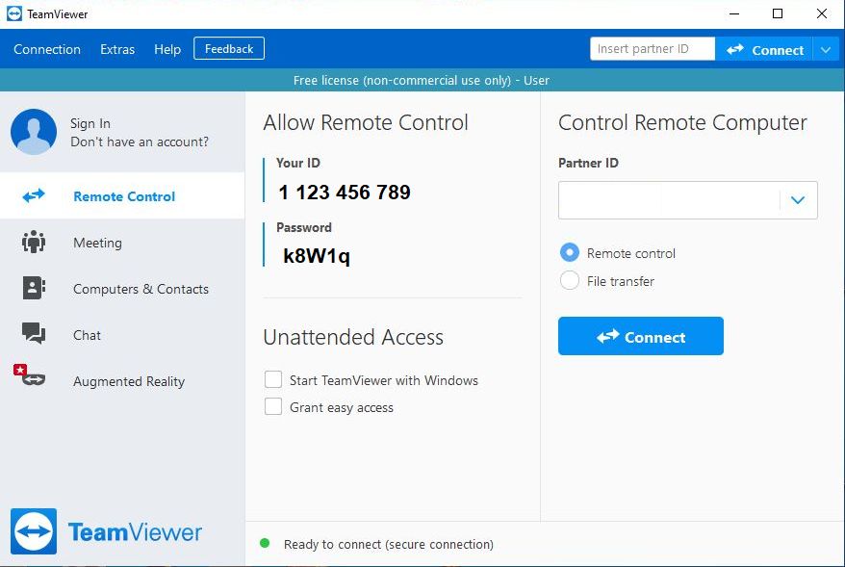Open the Help menu

pyautogui.click(x=167, y=49)
